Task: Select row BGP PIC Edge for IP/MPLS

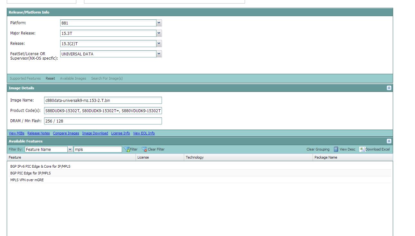Action: point(201,173)
